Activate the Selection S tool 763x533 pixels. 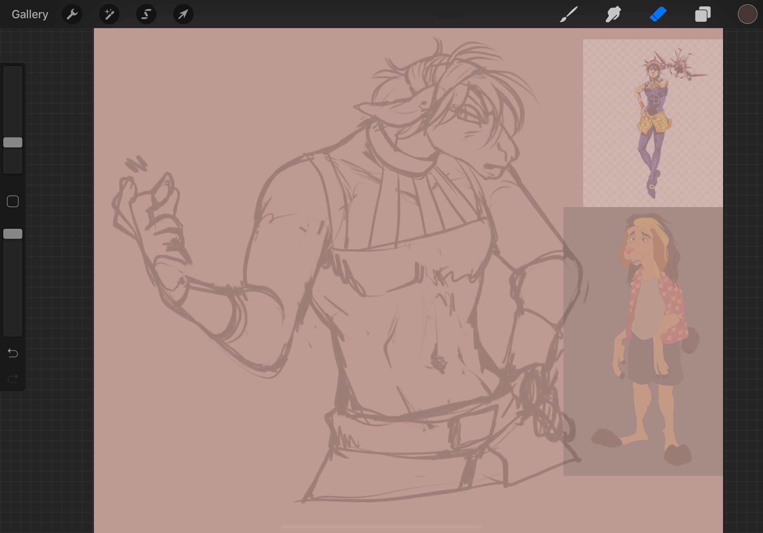pyautogui.click(x=146, y=14)
